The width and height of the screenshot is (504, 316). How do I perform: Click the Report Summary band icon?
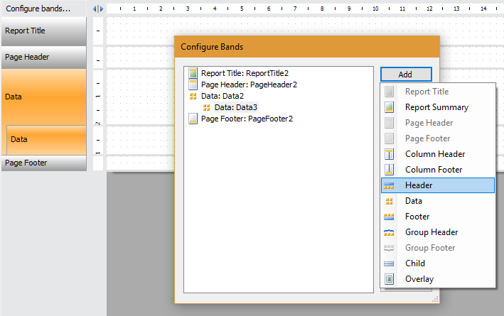(389, 107)
